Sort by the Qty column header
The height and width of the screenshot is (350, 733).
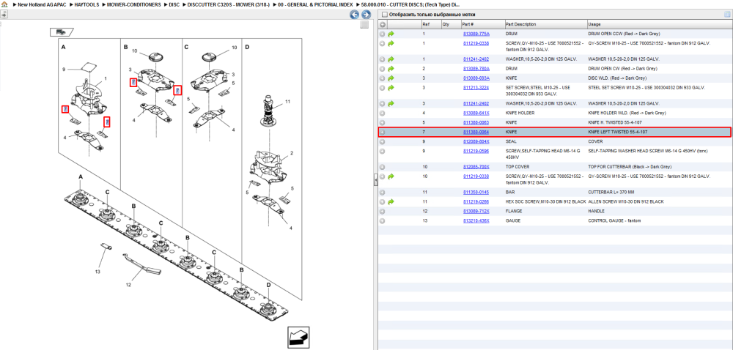(x=451, y=24)
